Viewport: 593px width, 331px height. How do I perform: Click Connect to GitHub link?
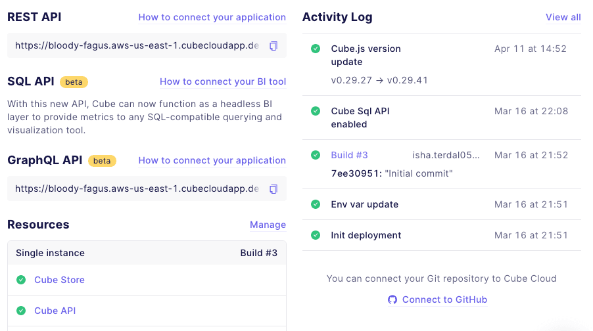coord(444,299)
